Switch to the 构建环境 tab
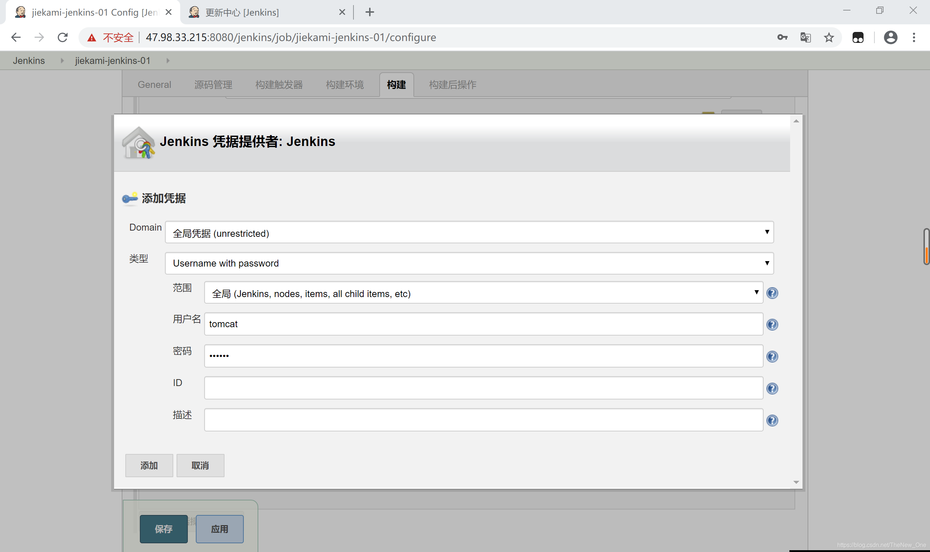The height and width of the screenshot is (552, 930). pos(345,85)
